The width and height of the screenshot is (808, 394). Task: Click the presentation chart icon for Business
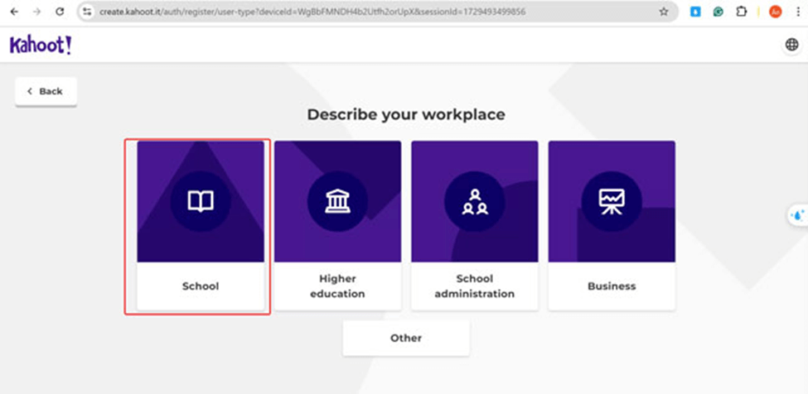tap(612, 202)
